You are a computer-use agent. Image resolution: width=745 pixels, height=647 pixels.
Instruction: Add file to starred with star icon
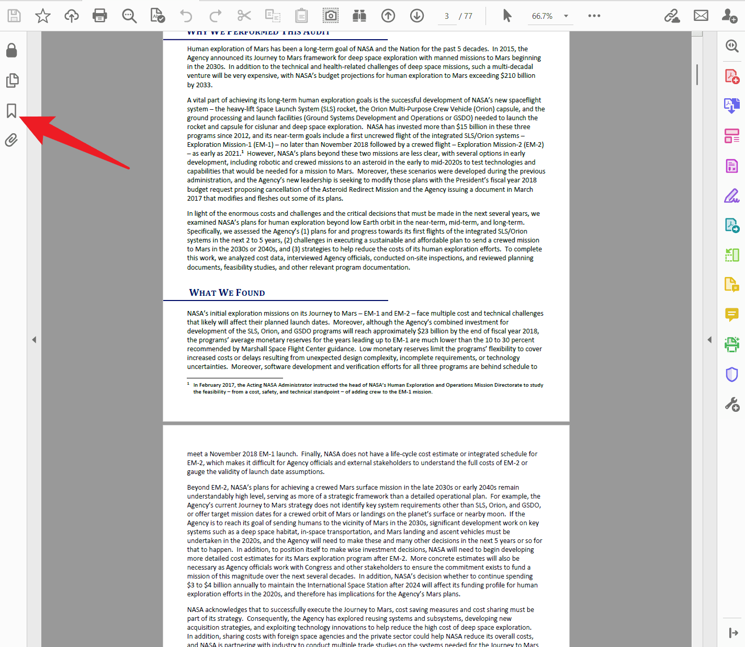coord(43,16)
